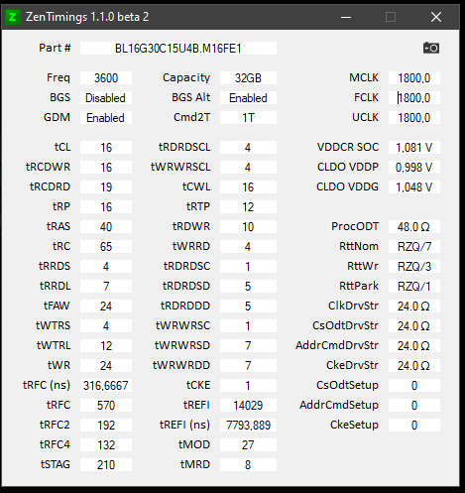Image resolution: width=465 pixels, height=493 pixels.
Task: Click the BGS Alt Enabled field
Action: pyautogui.click(x=248, y=98)
